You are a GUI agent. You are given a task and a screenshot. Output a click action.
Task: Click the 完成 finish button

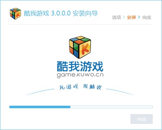point(142,119)
